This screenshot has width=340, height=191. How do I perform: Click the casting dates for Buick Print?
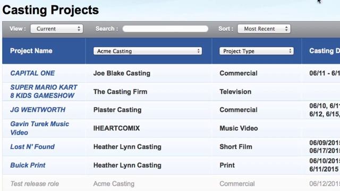325,165
